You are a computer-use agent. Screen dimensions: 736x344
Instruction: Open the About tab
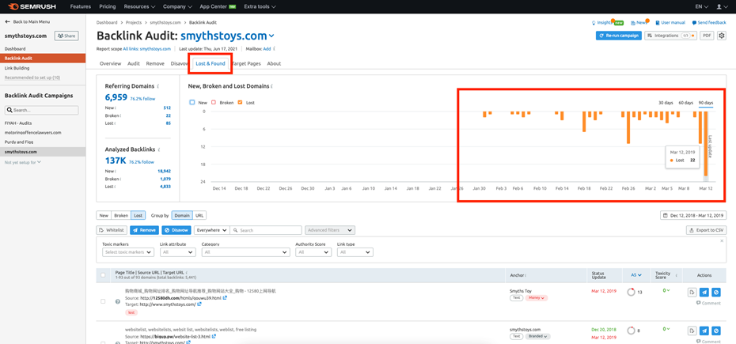274,63
